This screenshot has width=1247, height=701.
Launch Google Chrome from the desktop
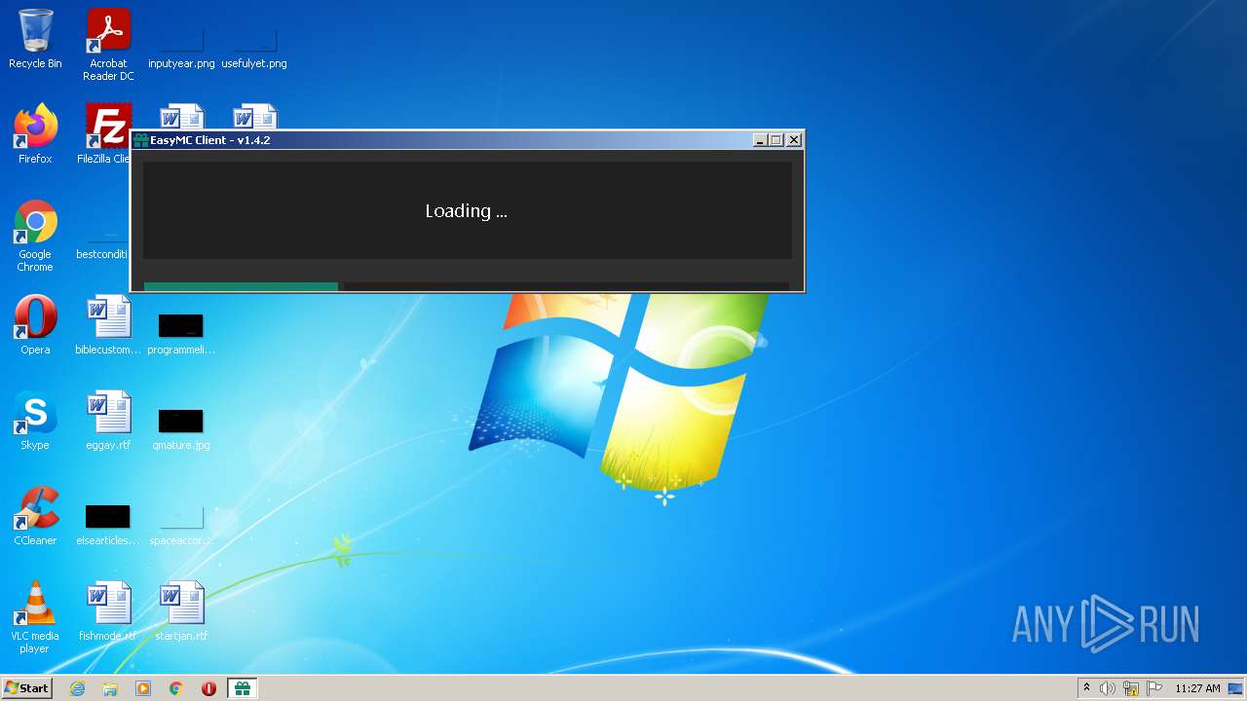tap(35, 237)
